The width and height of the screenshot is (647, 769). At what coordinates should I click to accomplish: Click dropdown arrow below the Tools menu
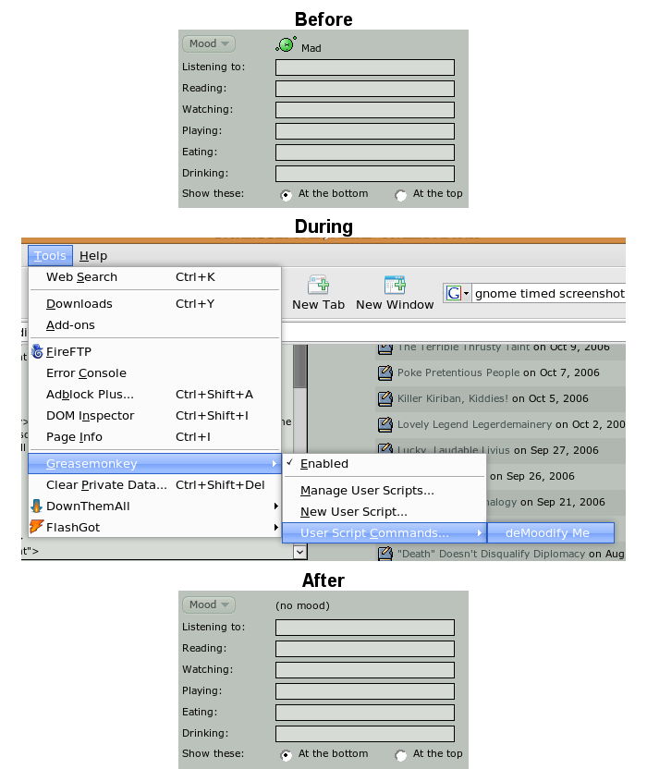pyautogui.click(x=300, y=552)
